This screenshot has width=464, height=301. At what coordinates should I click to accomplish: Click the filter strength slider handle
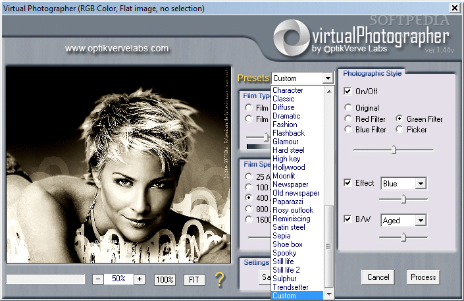point(394,150)
